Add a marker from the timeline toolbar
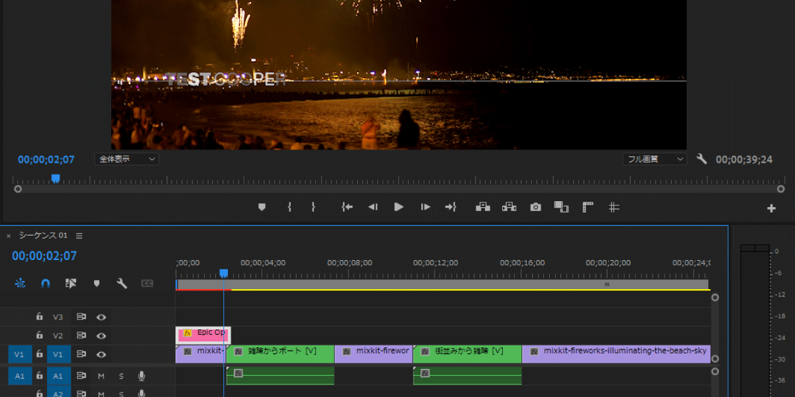This screenshot has width=795, height=397. pyautogui.click(x=97, y=283)
